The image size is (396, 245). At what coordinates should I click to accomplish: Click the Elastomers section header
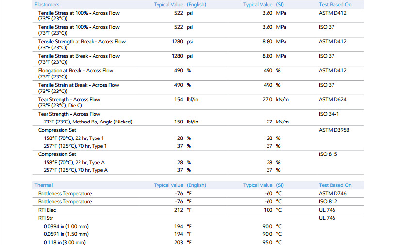point(47,4)
